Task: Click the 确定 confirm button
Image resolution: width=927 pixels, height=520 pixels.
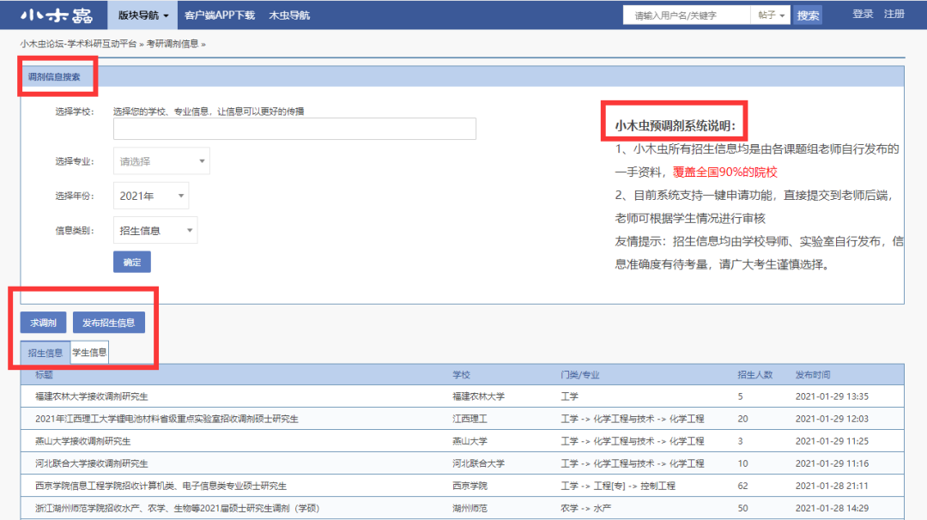Action: point(131,262)
